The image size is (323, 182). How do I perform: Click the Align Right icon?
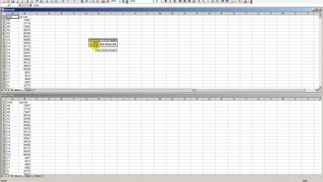point(189,1)
